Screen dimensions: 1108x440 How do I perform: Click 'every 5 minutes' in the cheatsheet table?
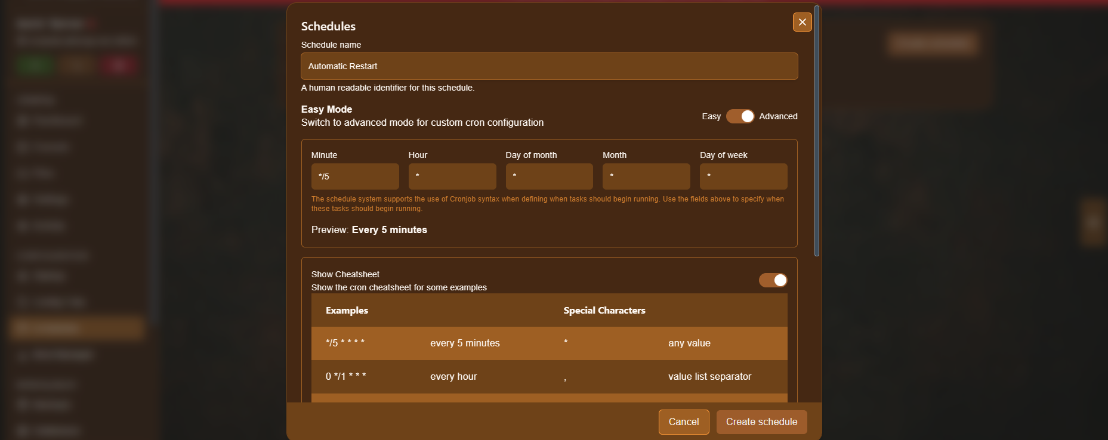click(x=465, y=343)
